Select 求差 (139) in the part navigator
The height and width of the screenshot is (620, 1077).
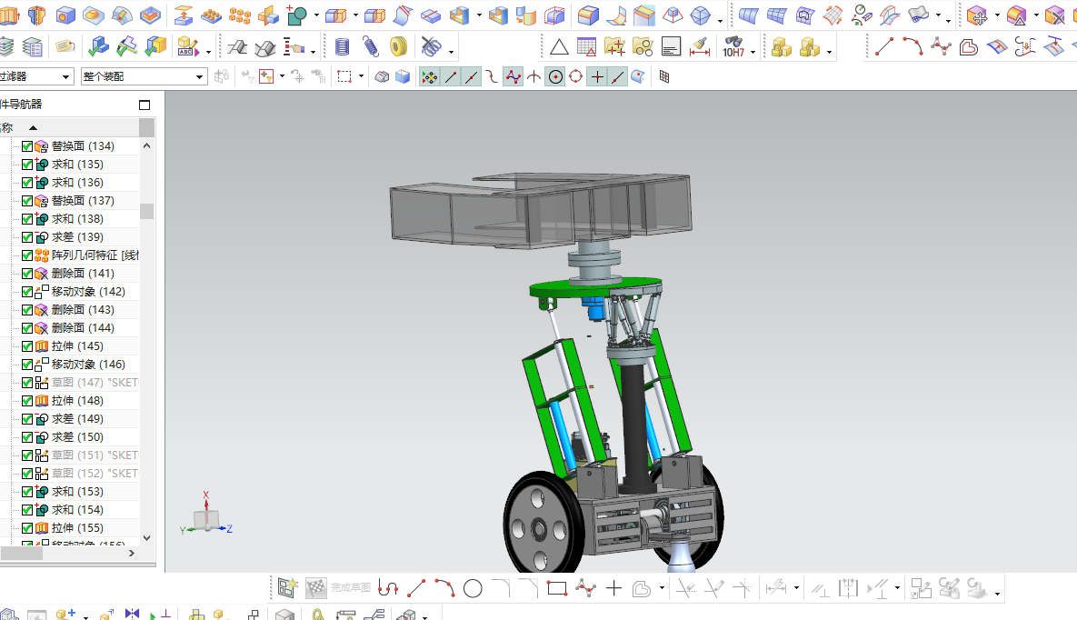tap(77, 237)
